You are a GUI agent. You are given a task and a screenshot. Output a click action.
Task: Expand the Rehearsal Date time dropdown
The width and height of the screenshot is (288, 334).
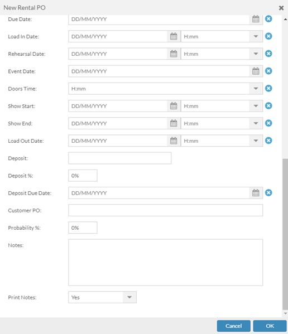point(256,54)
